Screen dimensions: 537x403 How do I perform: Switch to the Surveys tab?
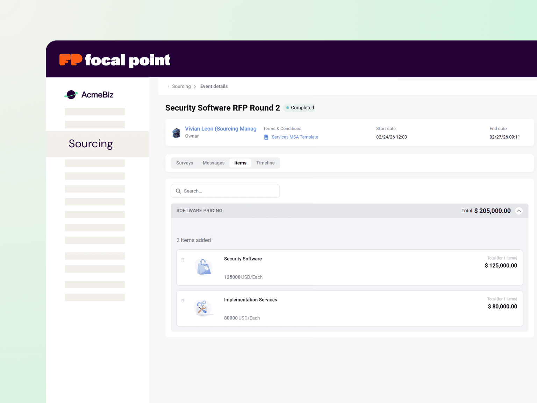tap(185, 163)
